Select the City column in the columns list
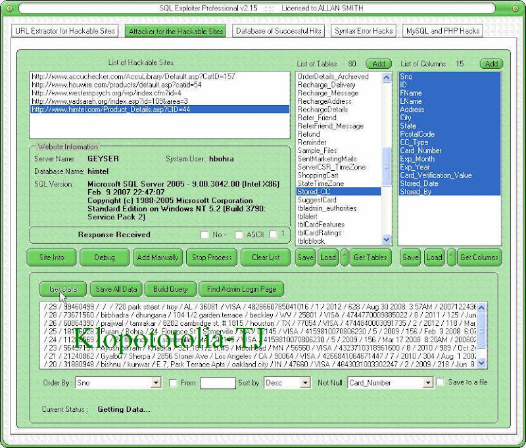Screen dimensions: 526x448 click(450, 118)
